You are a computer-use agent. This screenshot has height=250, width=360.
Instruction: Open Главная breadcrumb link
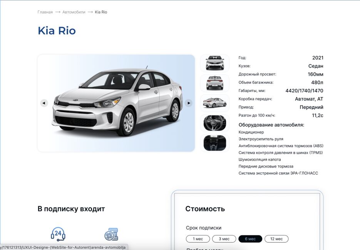(x=45, y=12)
